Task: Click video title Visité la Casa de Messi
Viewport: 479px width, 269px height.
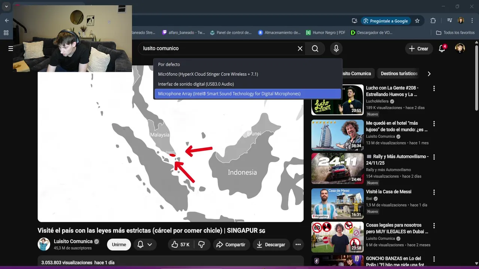Action: [x=388, y=192]
